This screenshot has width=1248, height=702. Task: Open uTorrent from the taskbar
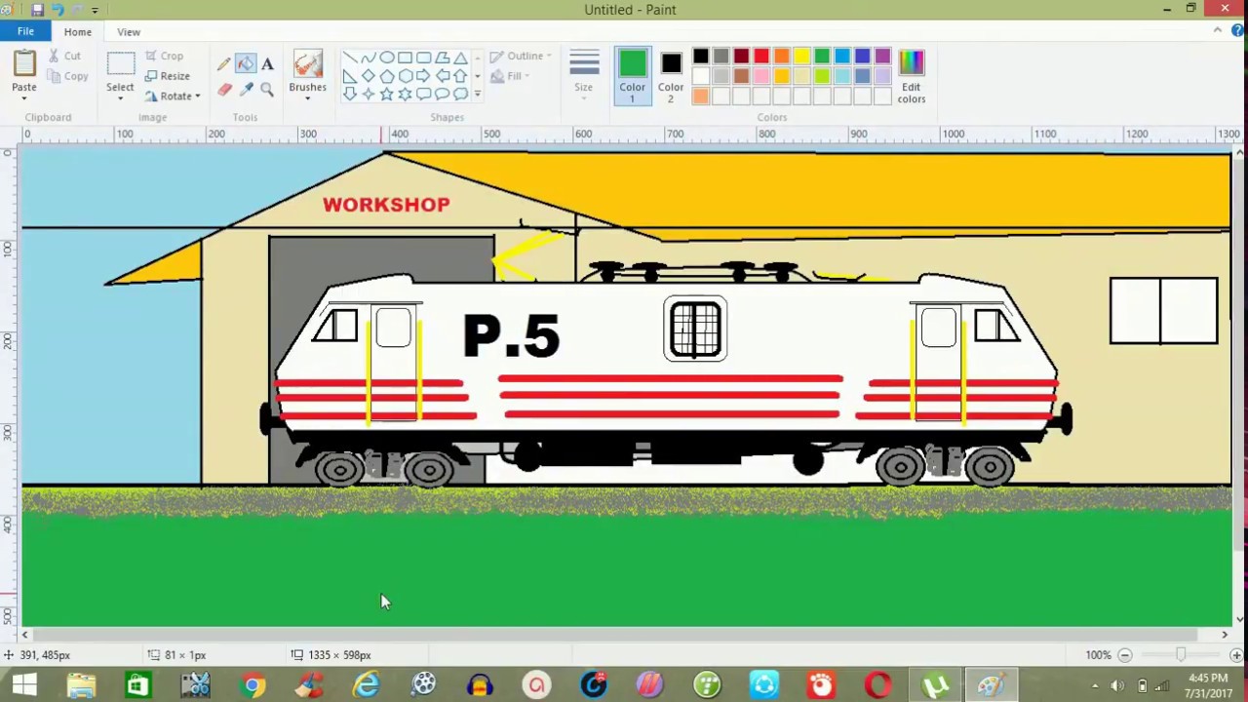pyautogui.click(x=935, y=685)
